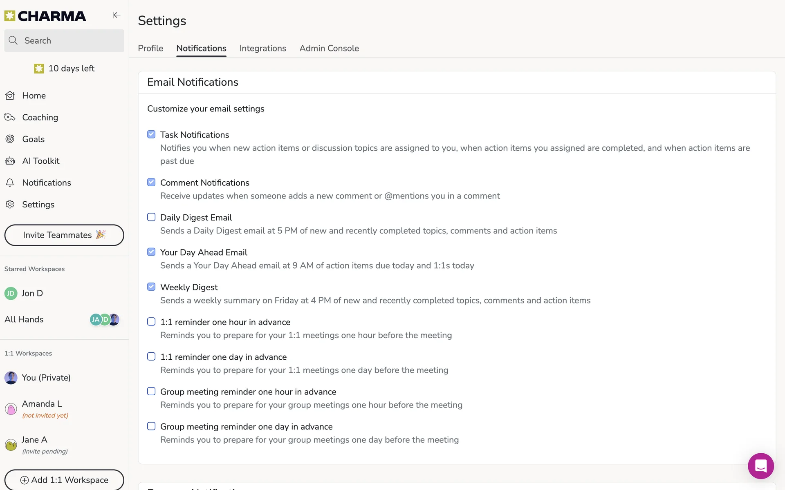Collapse the sidebar with arrow icon
This screenshot has width=785, height=490.
pos(117,15)
